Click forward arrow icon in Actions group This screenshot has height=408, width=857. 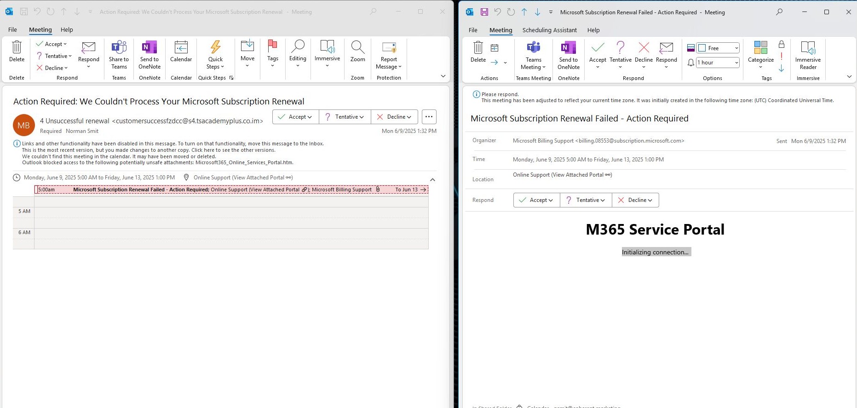click(495, 62)
